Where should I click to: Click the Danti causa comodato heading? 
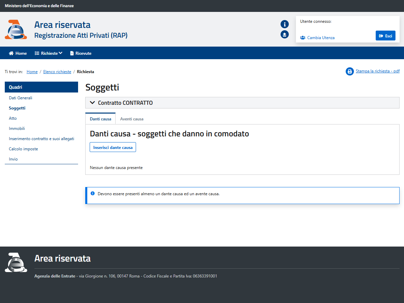tap(169, 134)
